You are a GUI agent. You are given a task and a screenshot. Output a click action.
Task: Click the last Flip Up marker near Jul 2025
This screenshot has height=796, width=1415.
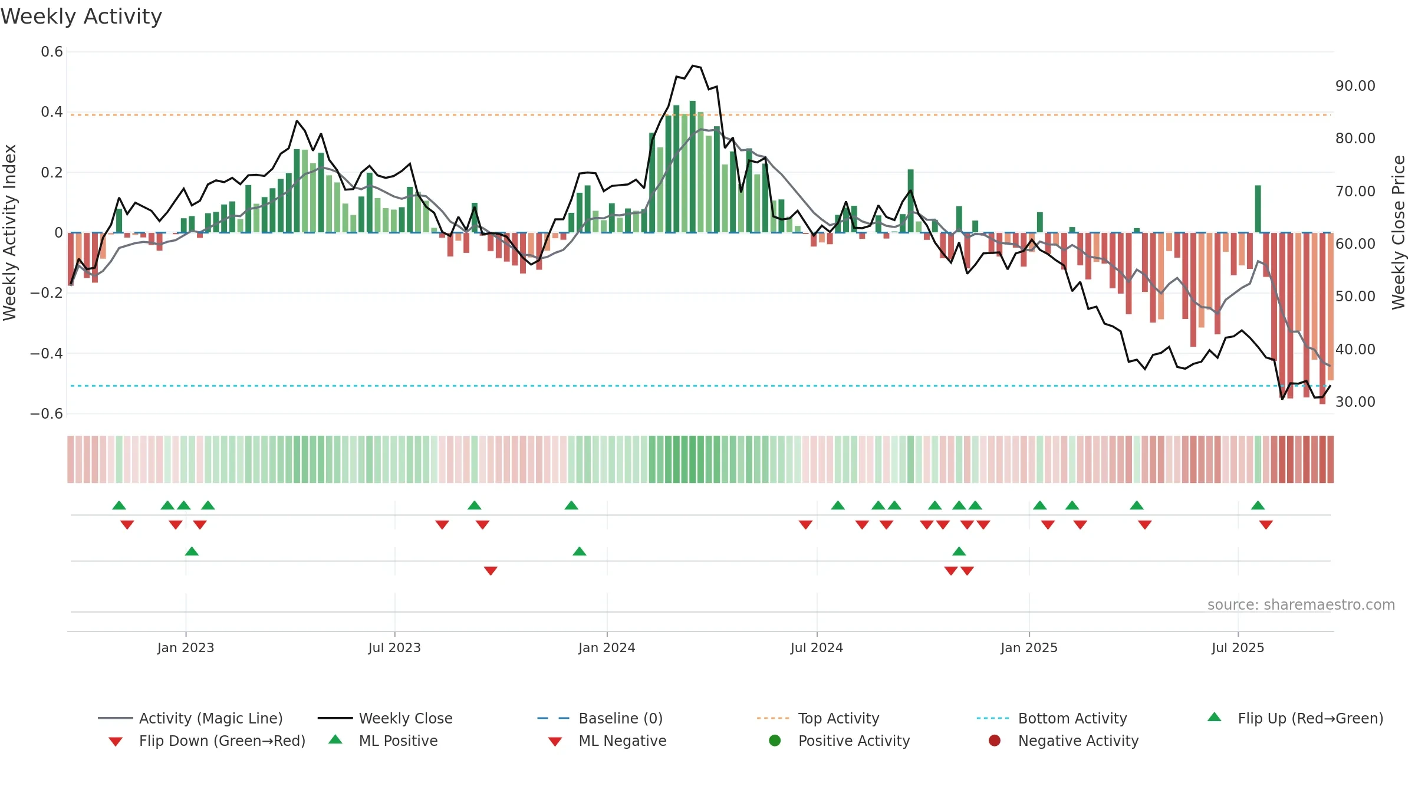tap(1258, 505)
